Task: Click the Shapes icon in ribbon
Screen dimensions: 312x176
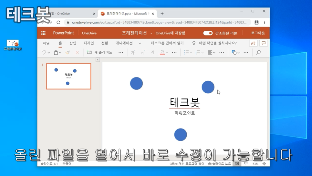Action: pos(234,52)
